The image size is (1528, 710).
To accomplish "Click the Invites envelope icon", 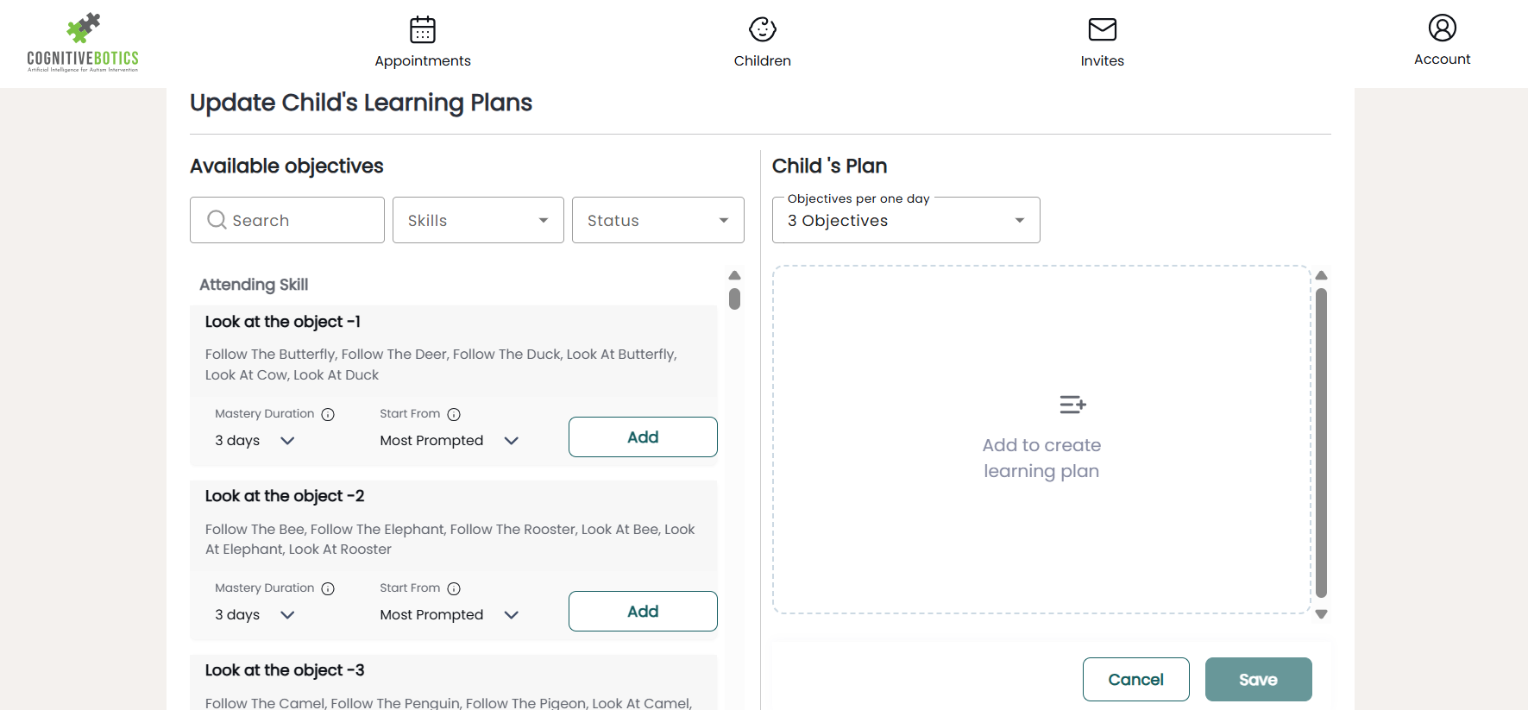I will click(x=1103, y=29).
